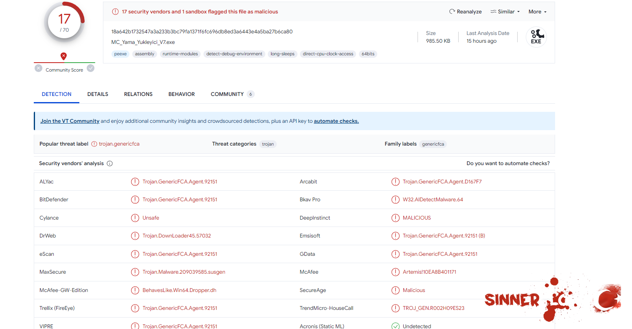The image size is (632, 329).
Task: Click the file hash text
Action: pyautogui.click(x=202, y=32)
